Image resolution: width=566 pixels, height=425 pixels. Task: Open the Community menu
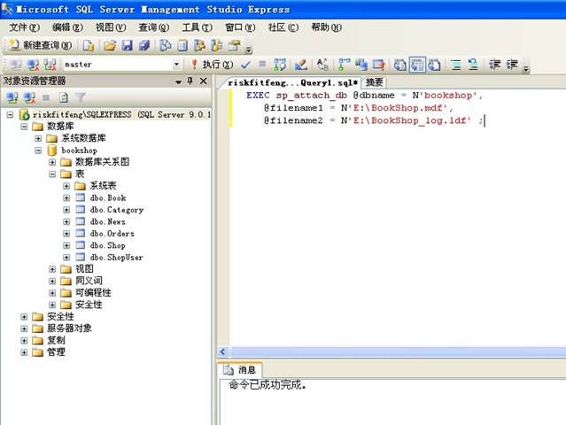tap(283, 27)
